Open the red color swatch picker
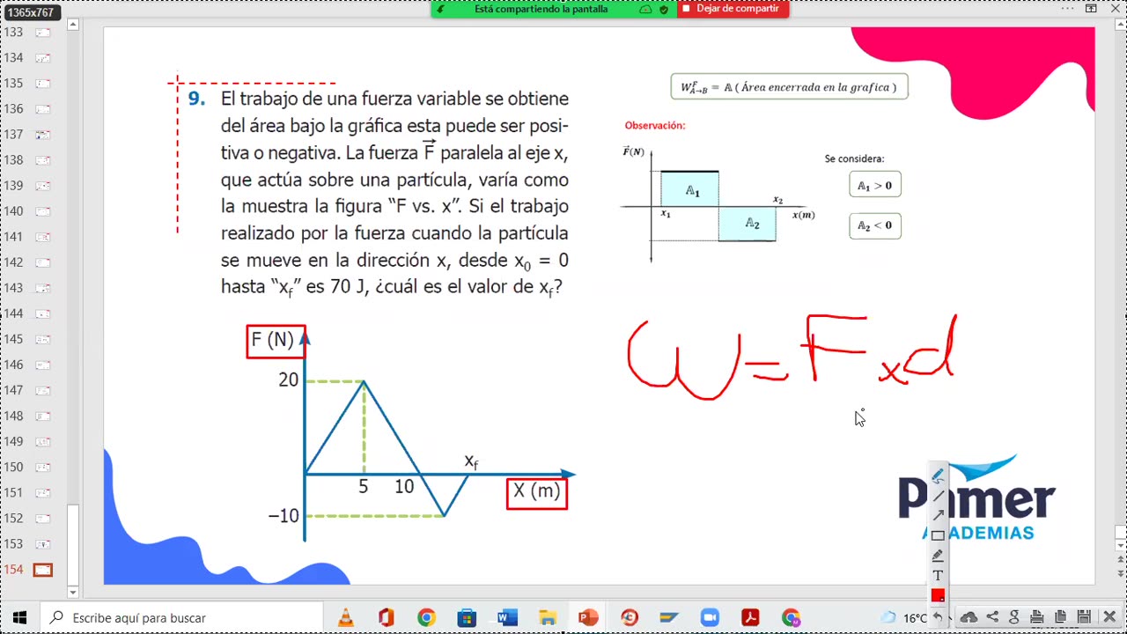The image size is (1127, 634). [938, 596]
